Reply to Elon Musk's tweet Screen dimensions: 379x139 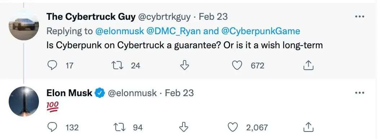pyautogui.click(x=51, y=127)
